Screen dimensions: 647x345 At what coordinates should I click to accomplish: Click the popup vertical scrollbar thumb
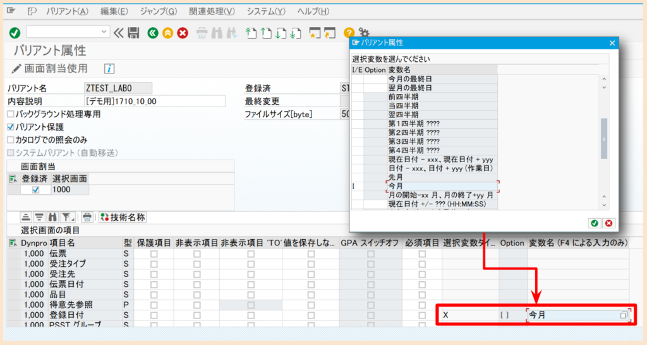(604, 139)
